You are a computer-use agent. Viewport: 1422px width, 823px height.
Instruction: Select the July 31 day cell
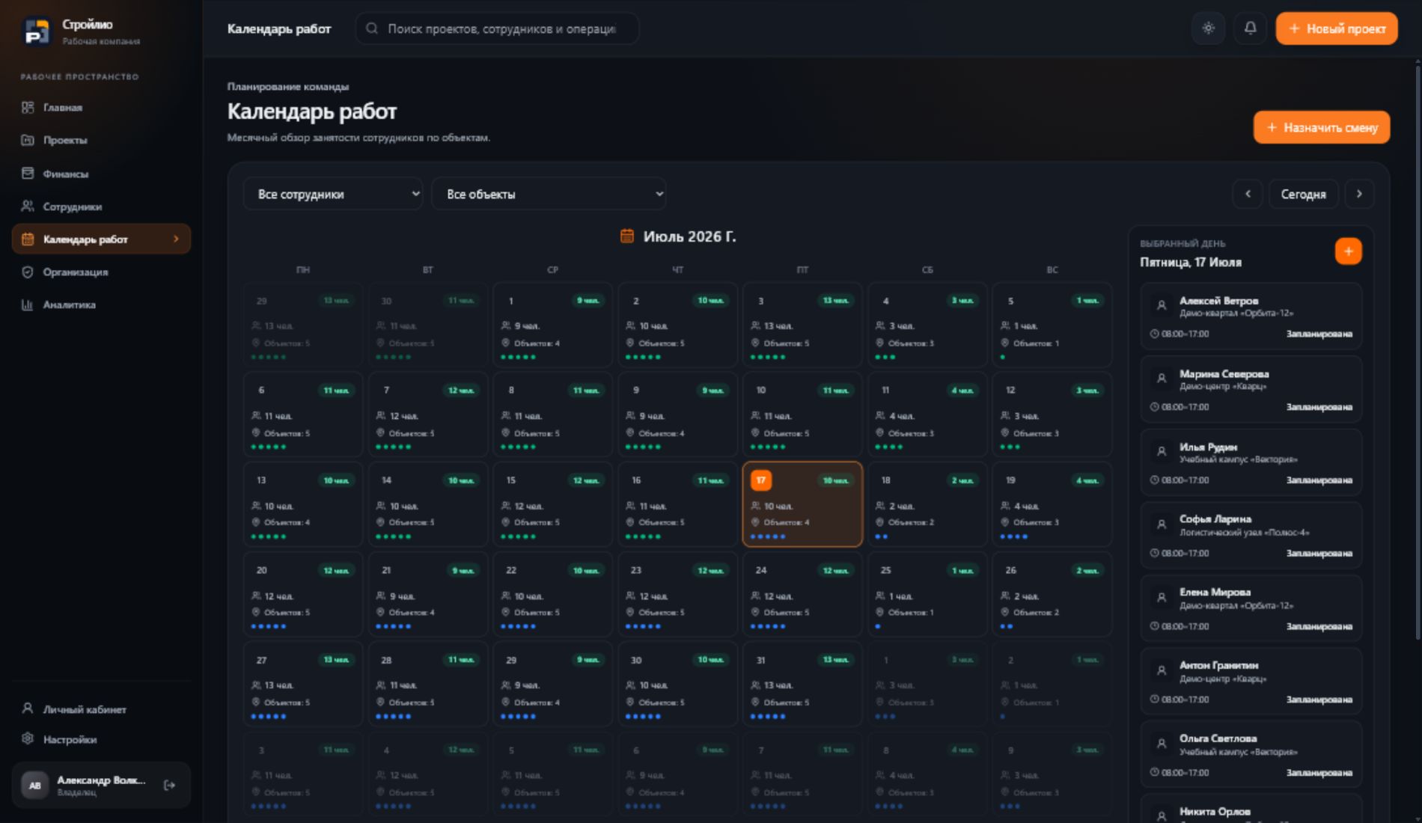pos(802,684)
